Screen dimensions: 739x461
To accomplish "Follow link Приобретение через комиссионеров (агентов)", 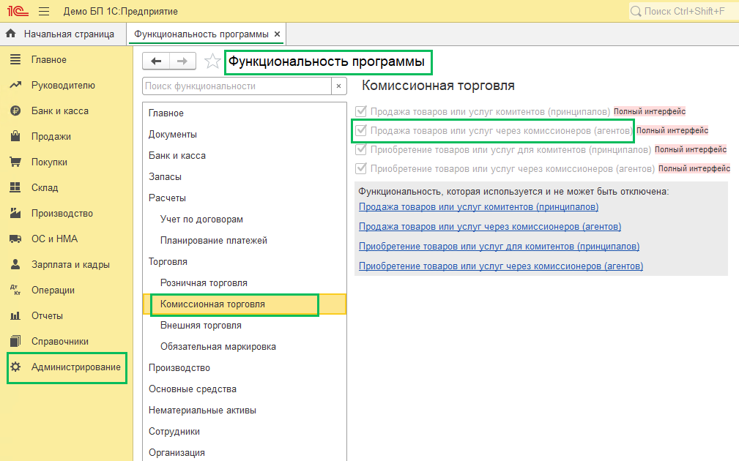I will click(500, 266).
